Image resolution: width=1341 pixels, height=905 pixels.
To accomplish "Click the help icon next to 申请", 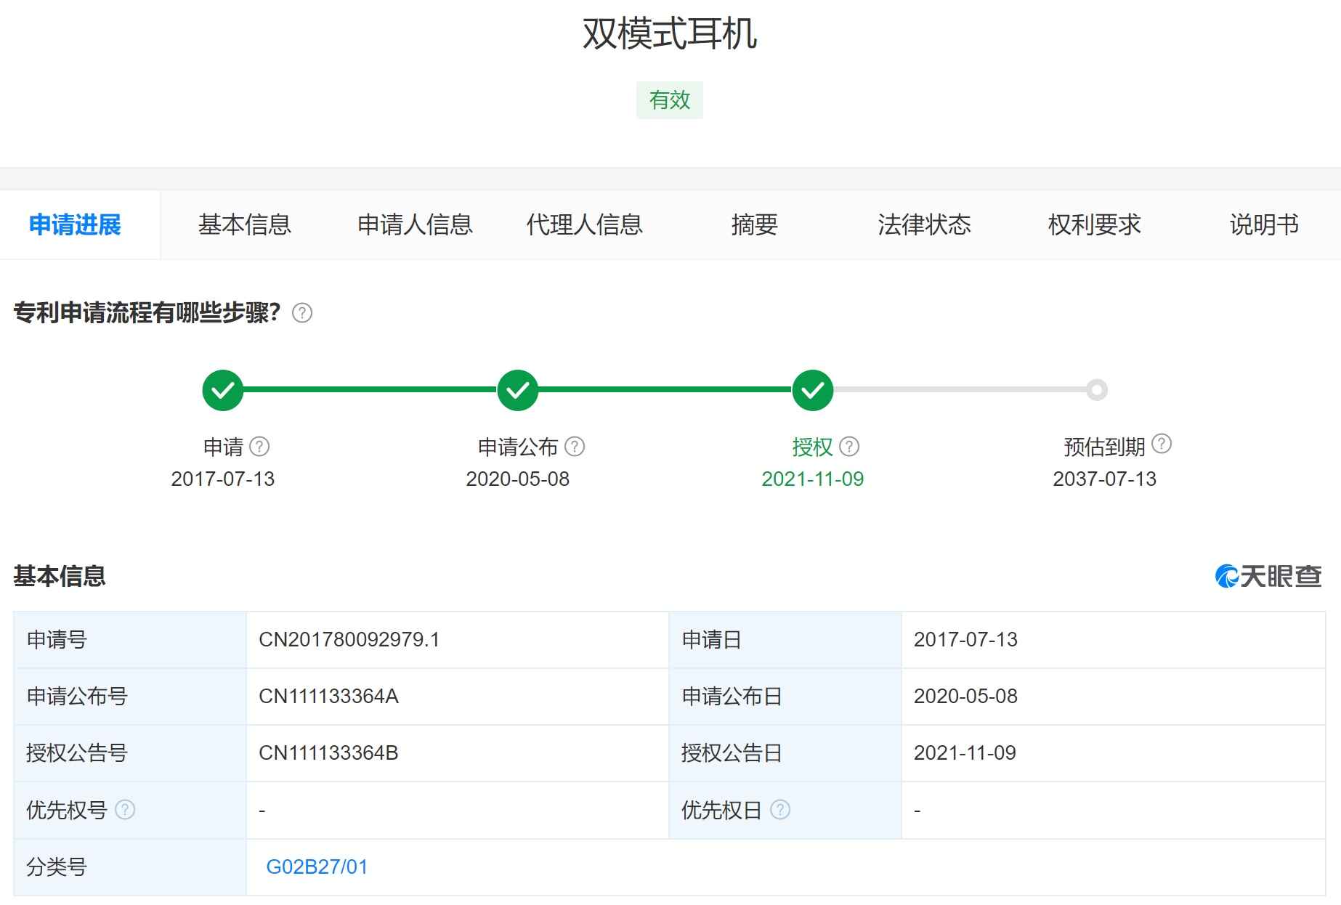I will click(x=259, y=446).
